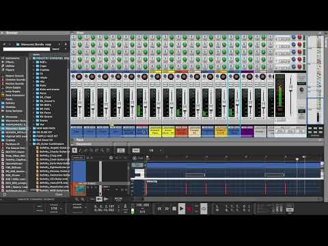The image size is (328, 246).
Task: Open Showcase in browser sidebar
Action: click(x=12, y=117)
